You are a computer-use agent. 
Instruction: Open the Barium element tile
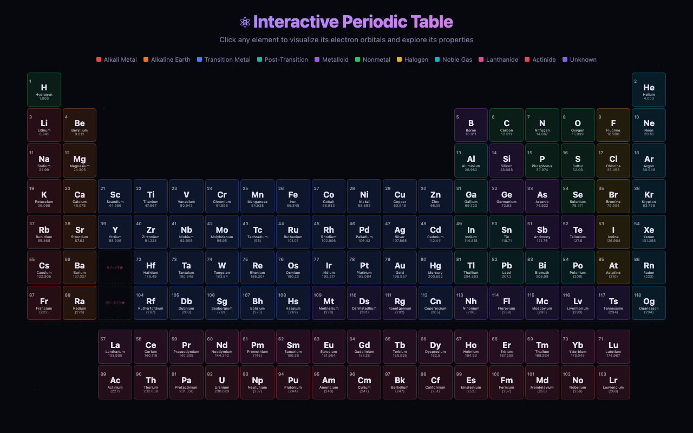point(80,267)
